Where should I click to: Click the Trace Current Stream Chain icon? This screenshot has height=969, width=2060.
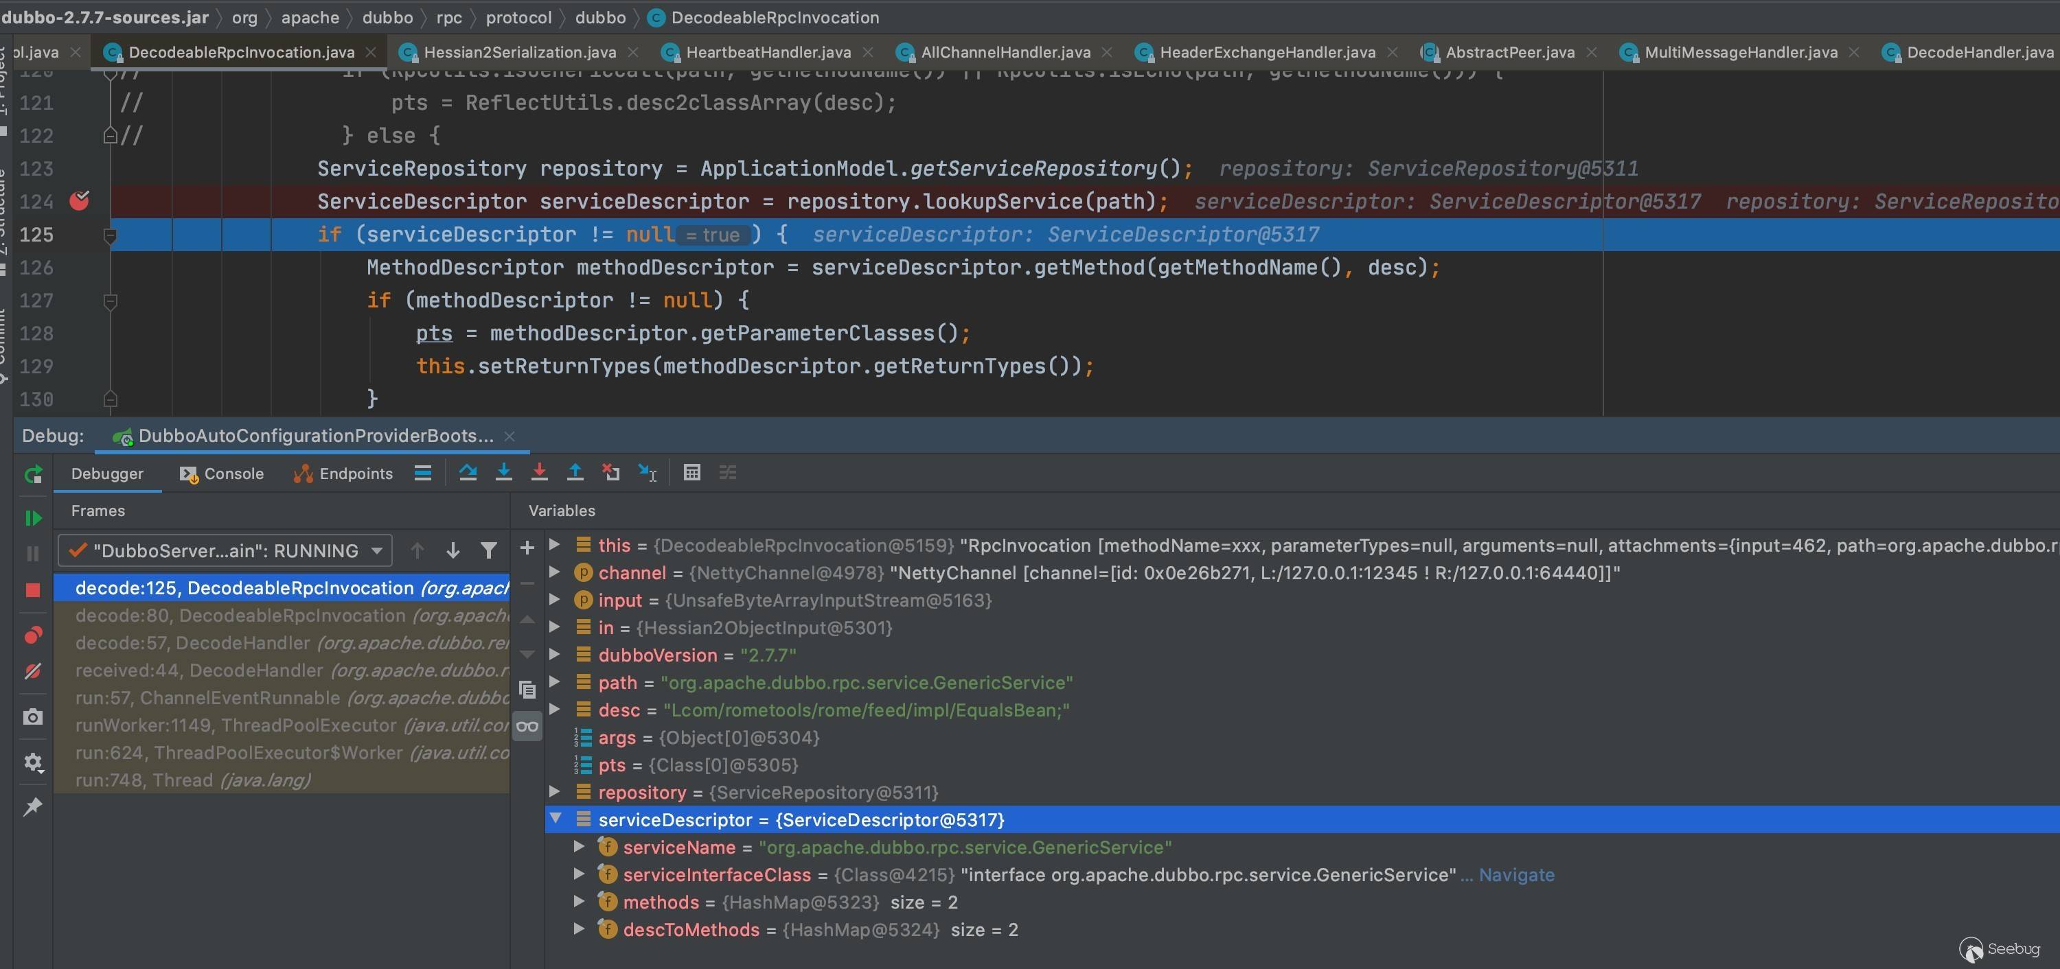(728, 474)
